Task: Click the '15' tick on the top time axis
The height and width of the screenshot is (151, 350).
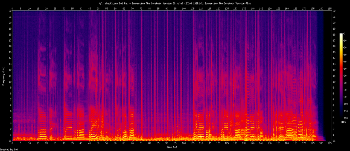Action: pos(38,8)
